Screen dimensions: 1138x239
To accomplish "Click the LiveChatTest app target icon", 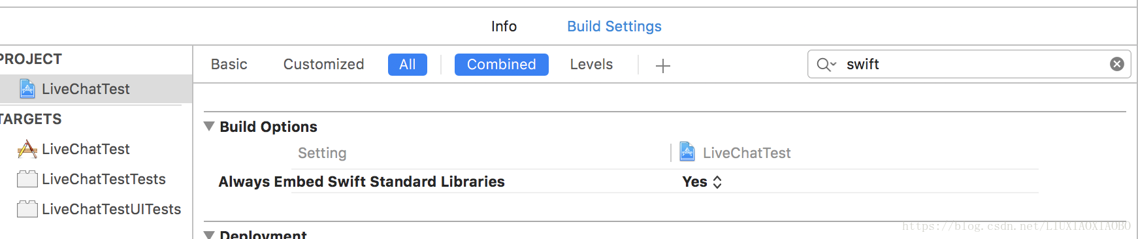I will [x=27, y=150].
